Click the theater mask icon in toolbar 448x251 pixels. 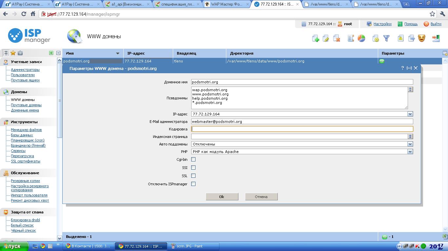tap(421, 38)
